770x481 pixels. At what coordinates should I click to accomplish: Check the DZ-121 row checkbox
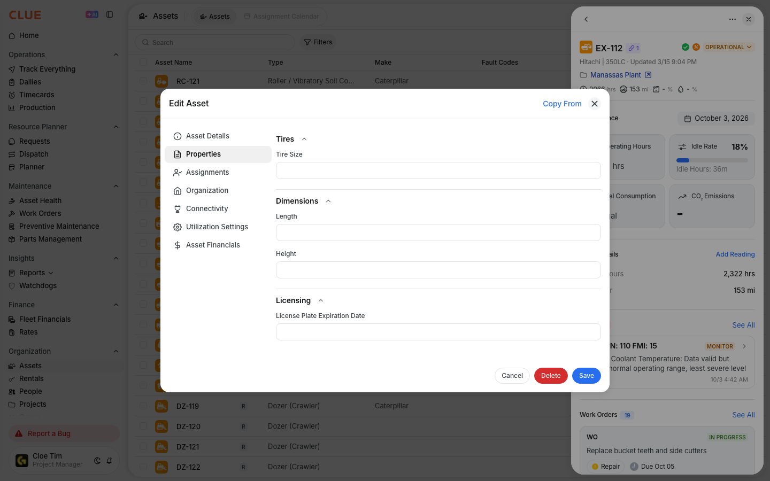coord(143,447)
